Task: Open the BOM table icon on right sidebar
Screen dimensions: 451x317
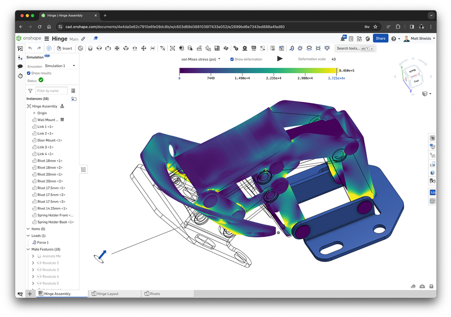Action: tap(432, 138)
